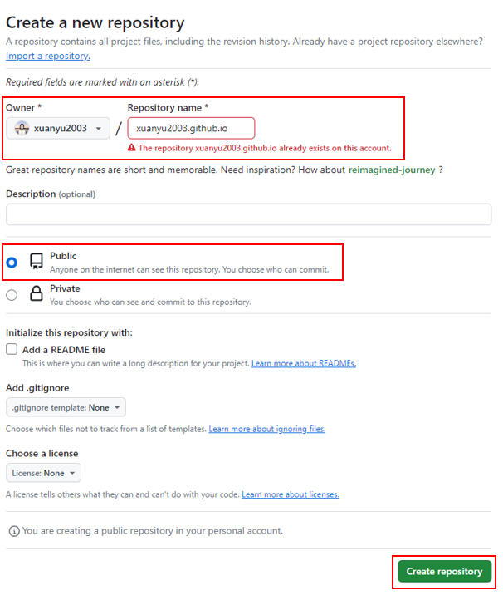Select the Public radio button
This screenshot has height=595, width=503.
click(x=12, y=263)
